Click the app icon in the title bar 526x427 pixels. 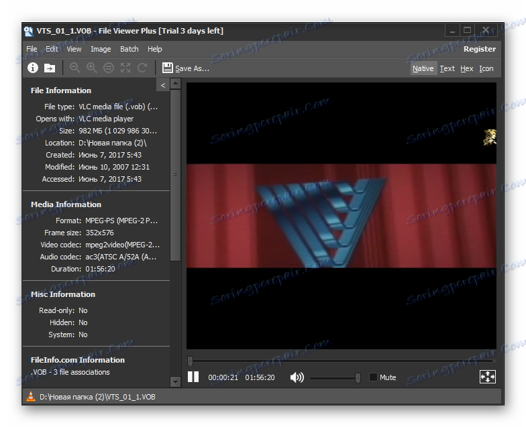click(x=28, y=31)
